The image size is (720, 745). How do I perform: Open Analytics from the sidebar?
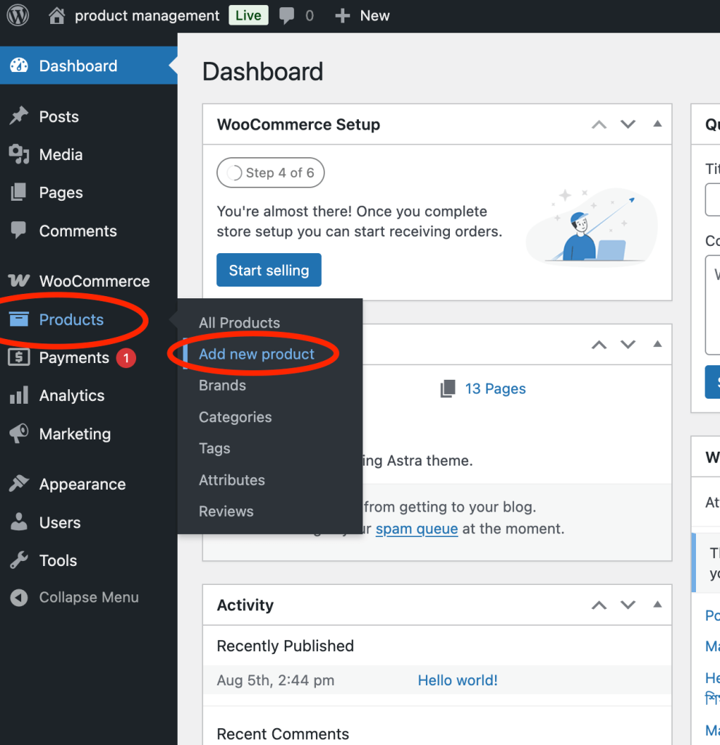tap(71, 395)
